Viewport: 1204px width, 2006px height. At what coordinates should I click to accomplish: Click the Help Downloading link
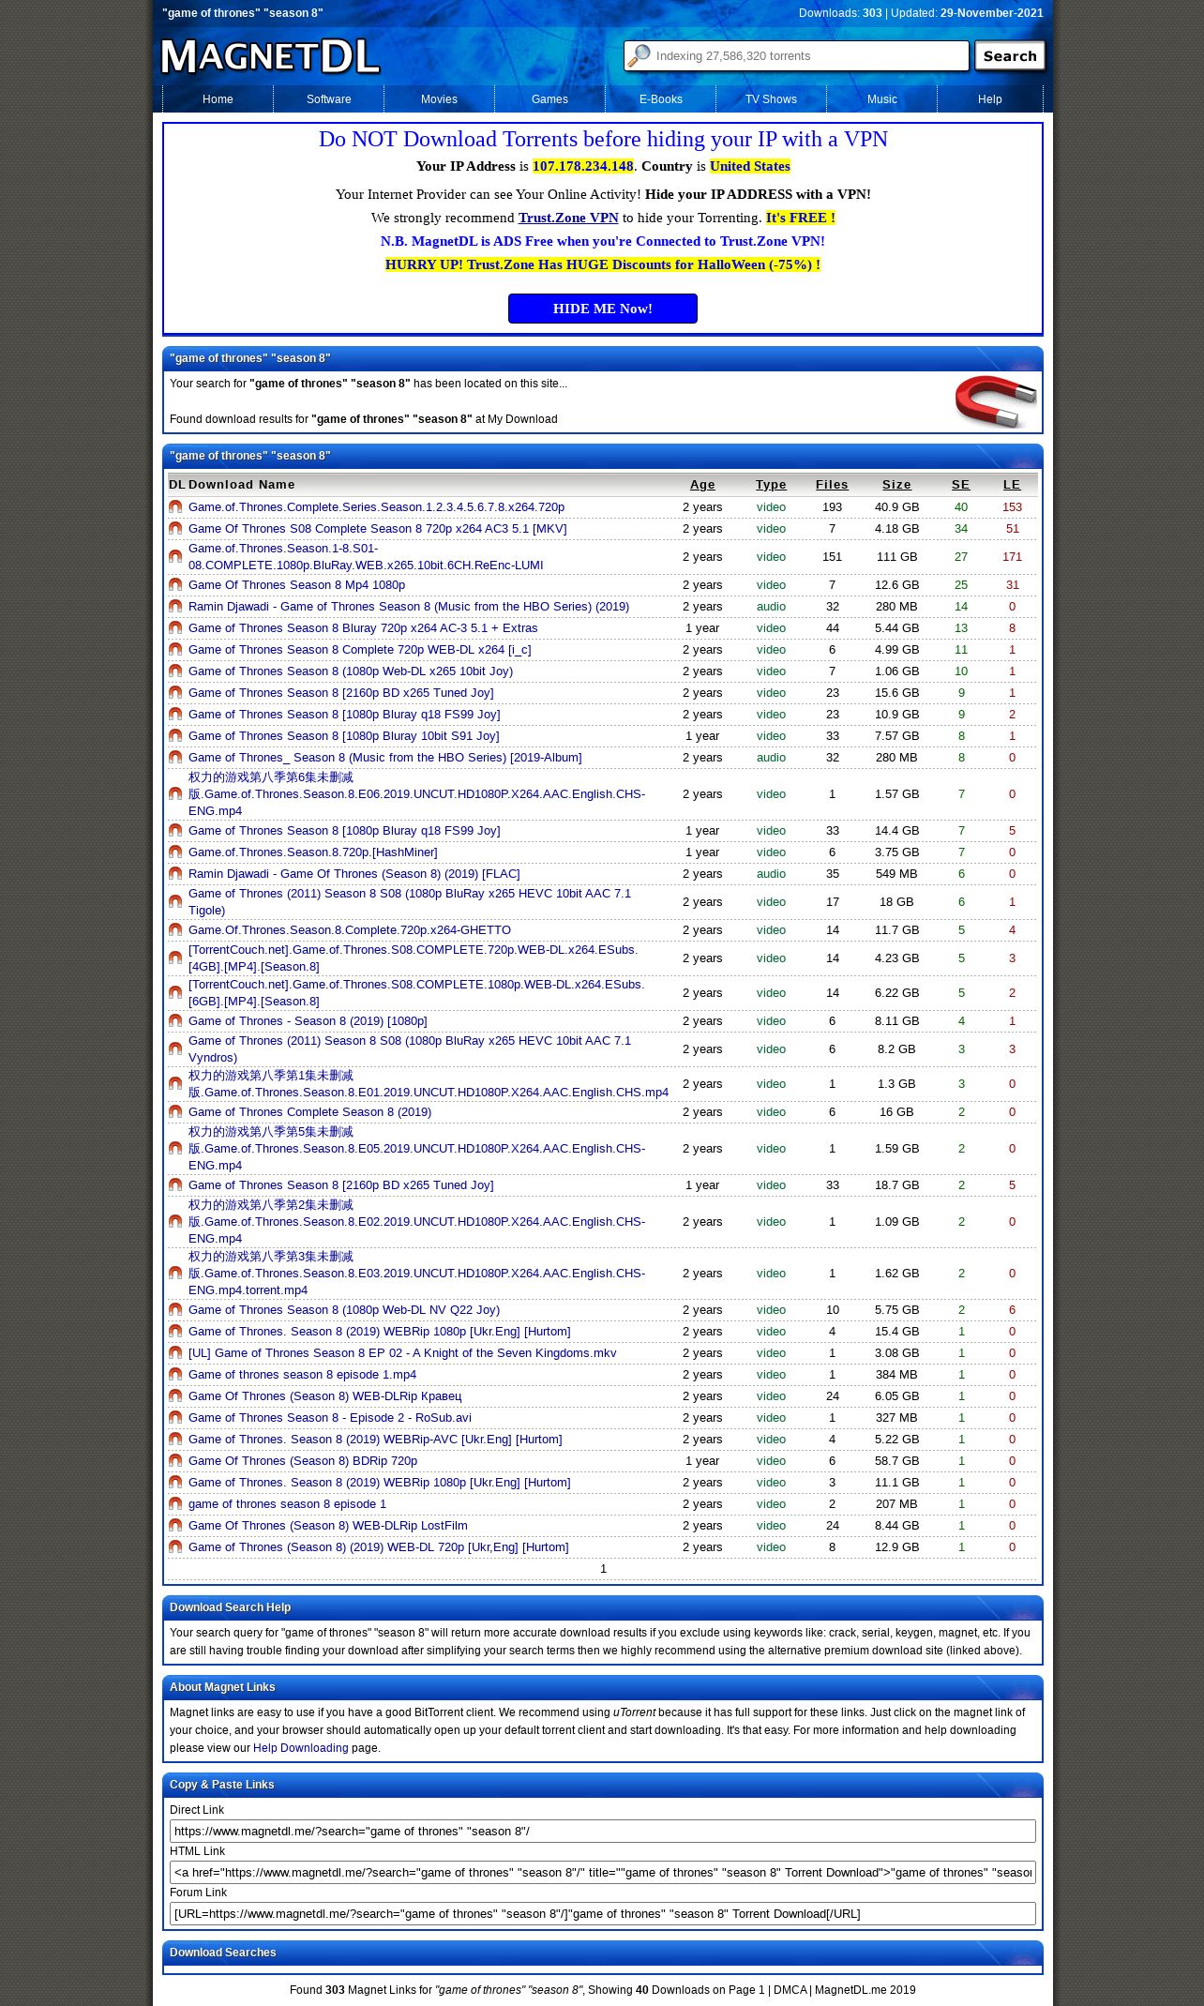[300, 1748]
